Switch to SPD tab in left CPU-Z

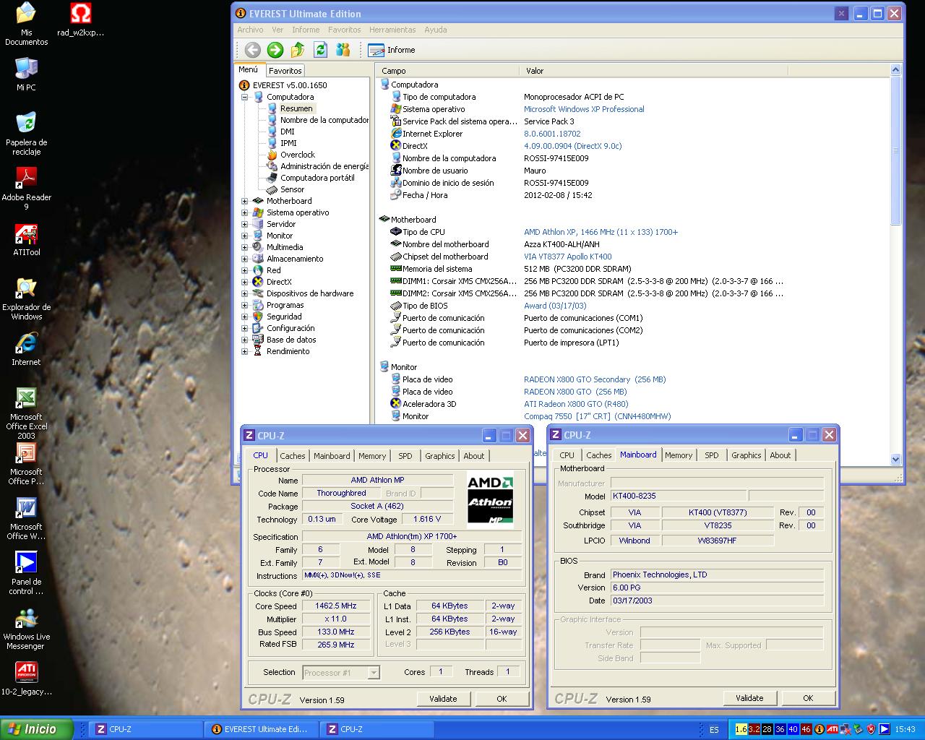(405, 456)
